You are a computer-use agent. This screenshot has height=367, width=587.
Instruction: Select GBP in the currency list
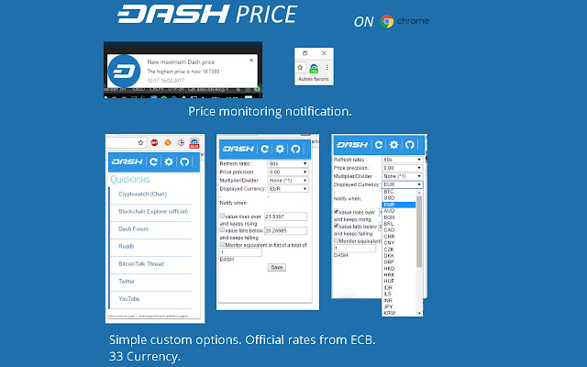(399, 261)
